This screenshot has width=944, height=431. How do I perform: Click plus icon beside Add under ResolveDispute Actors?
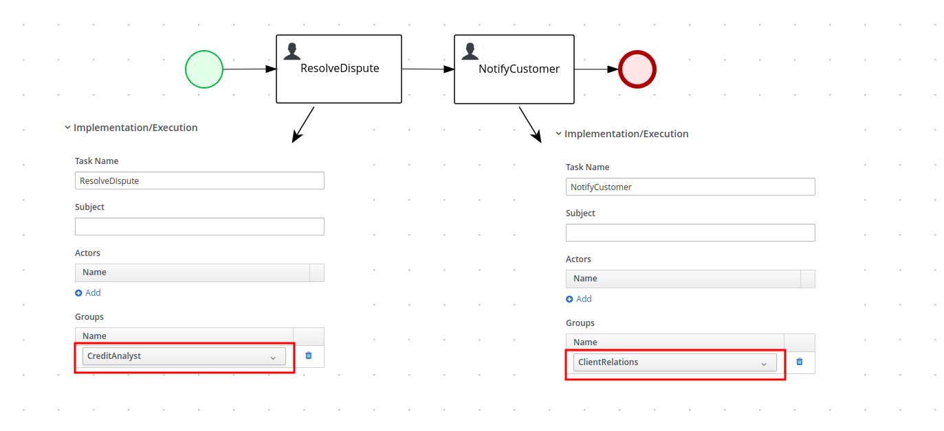pyautogui.click(x=78, y=292)
